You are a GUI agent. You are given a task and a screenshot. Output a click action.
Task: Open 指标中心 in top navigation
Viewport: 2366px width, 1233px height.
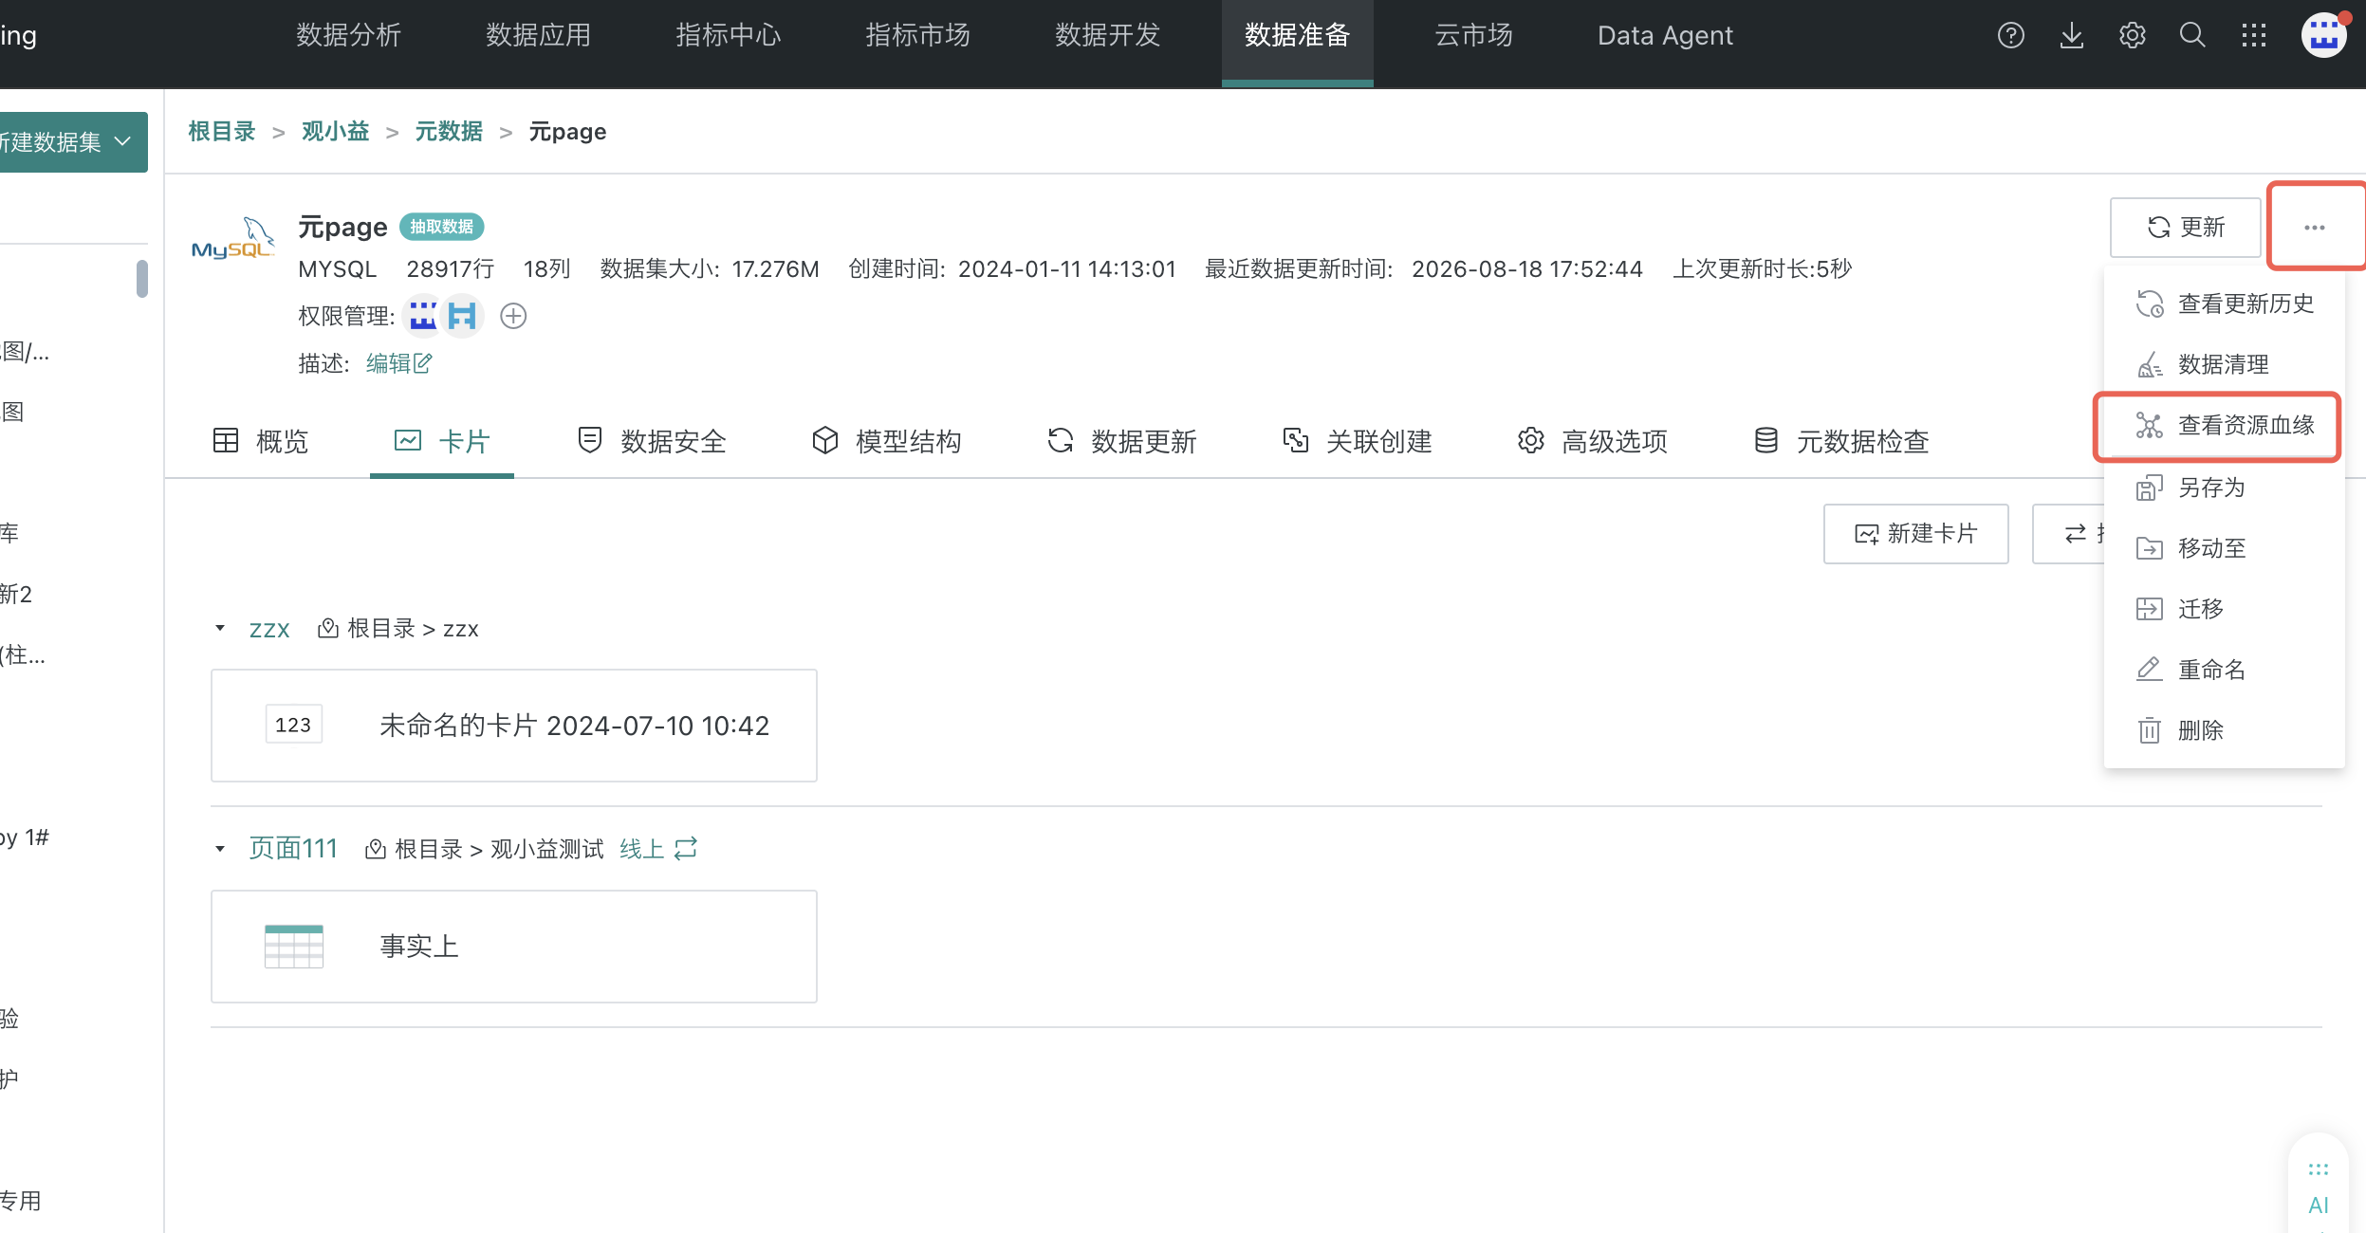click(x=729, y=36)
